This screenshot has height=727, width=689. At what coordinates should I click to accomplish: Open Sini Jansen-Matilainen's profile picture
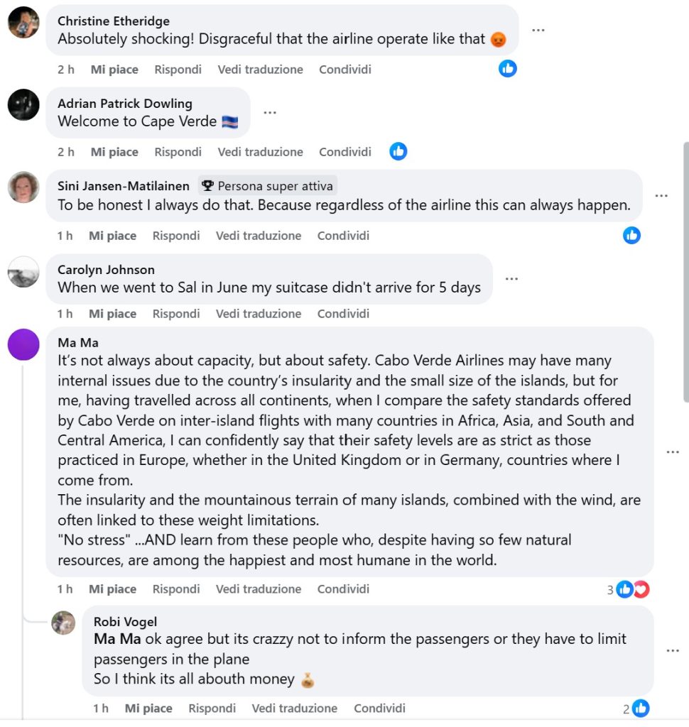(23, 187)
